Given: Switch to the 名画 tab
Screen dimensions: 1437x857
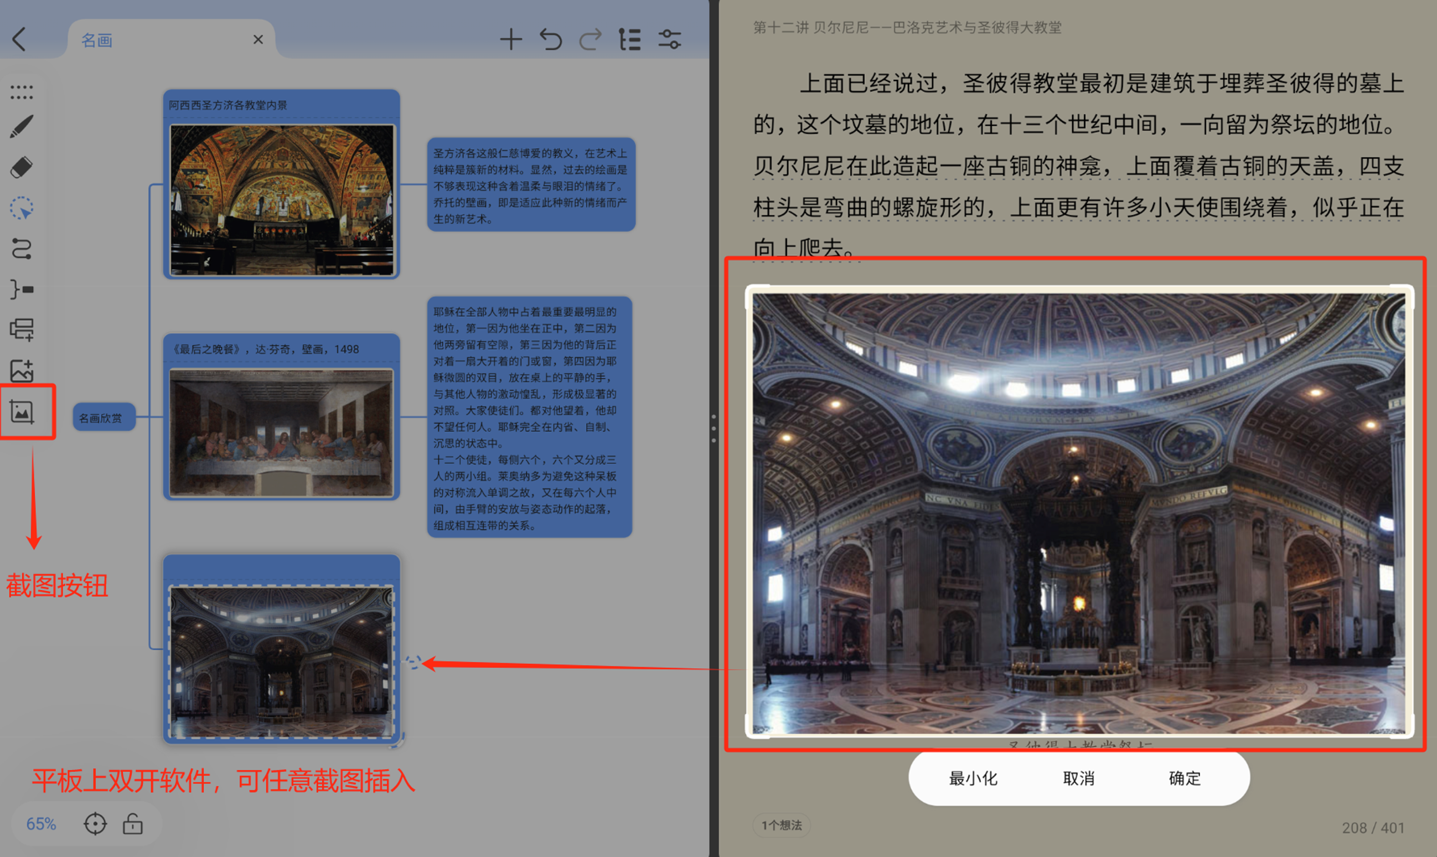Looking at the screenshot, I should [97, 40].
